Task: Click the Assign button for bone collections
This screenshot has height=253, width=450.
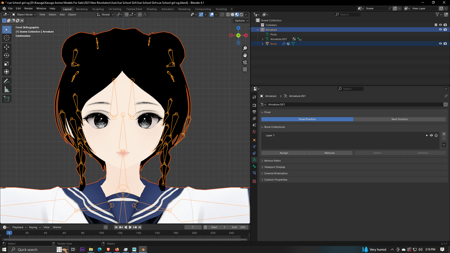Action: coord(284,153)
